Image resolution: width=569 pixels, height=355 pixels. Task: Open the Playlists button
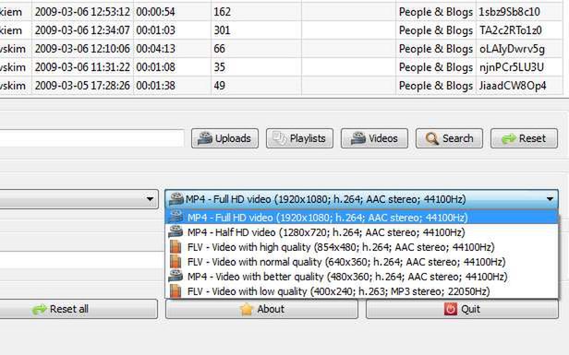pos(299,138)
